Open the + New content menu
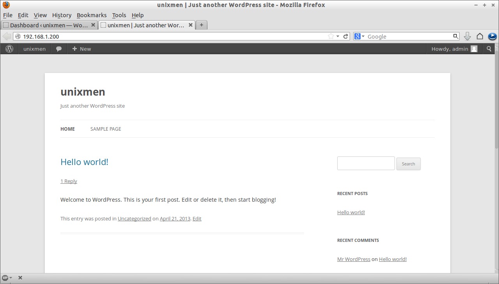 (81, 49)
